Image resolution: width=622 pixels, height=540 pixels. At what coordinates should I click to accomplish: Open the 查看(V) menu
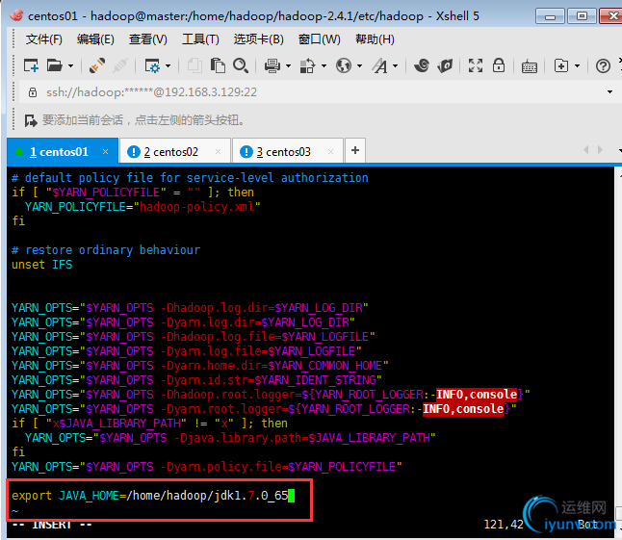(x=148, y=39)
